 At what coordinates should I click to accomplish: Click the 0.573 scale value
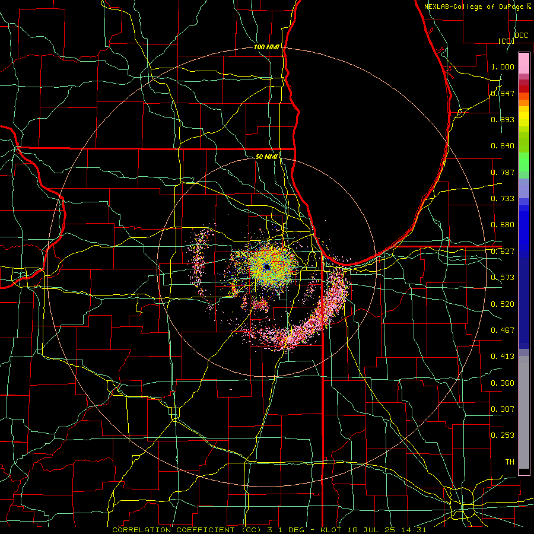coord(503,278)
